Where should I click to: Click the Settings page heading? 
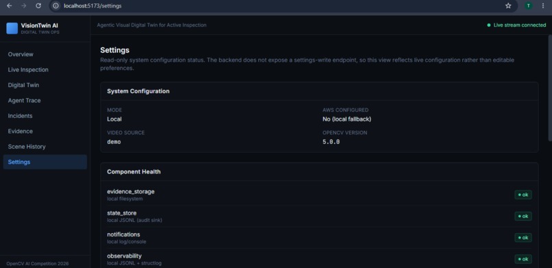(115, 50)
